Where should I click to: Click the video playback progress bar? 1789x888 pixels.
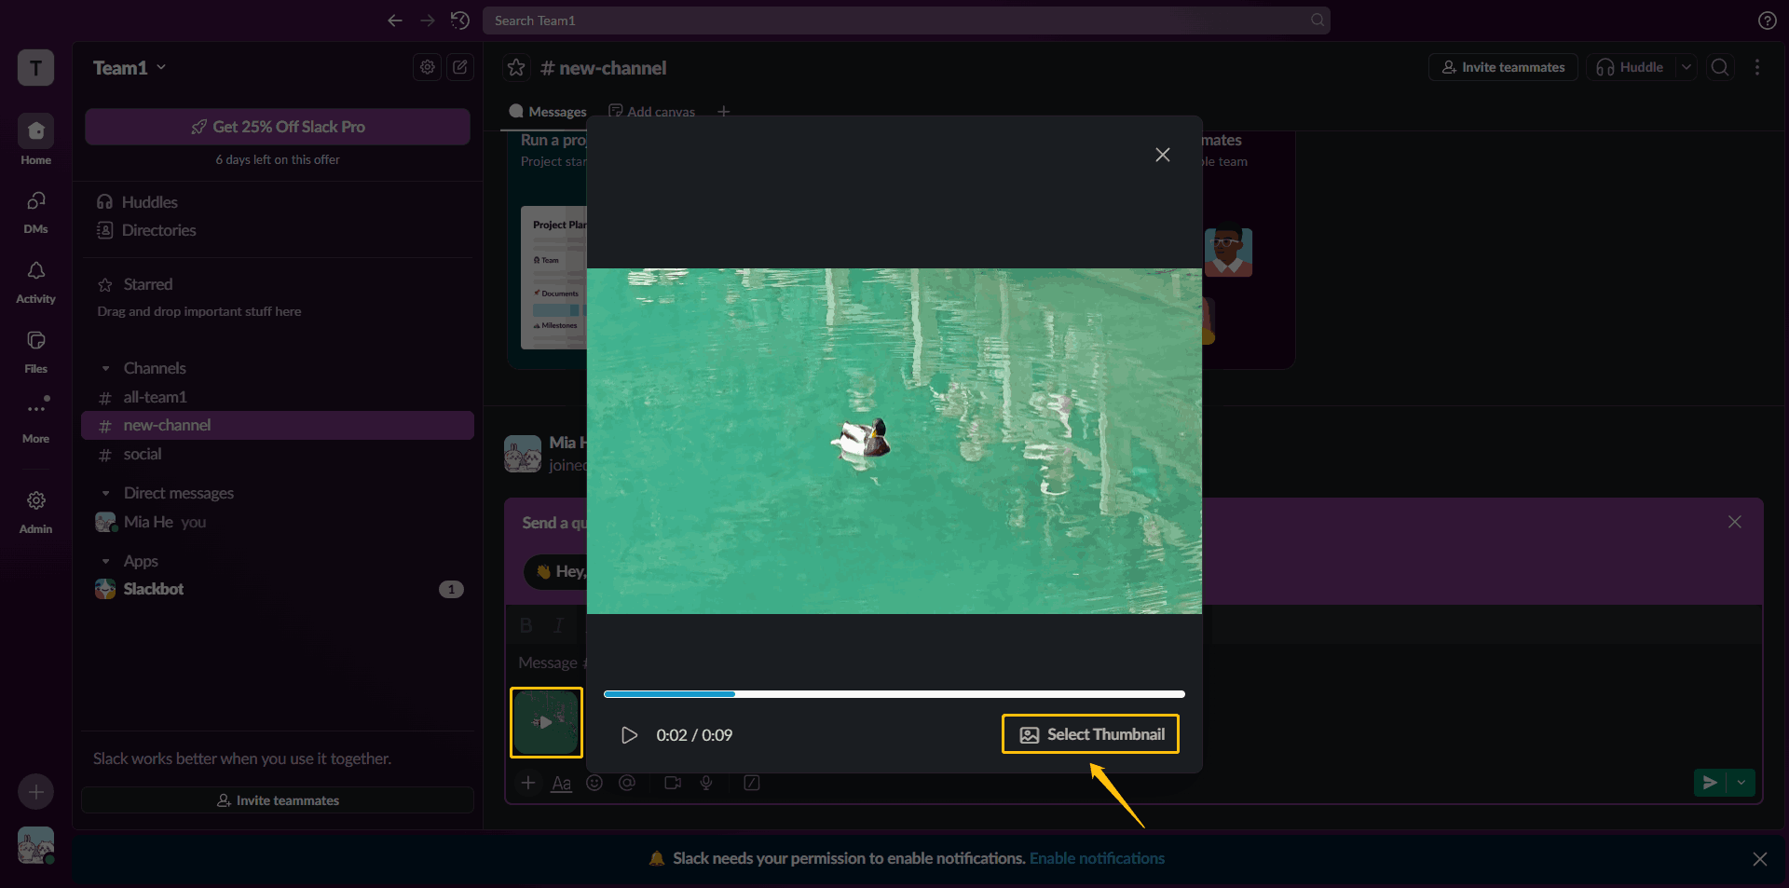point(894,693)
